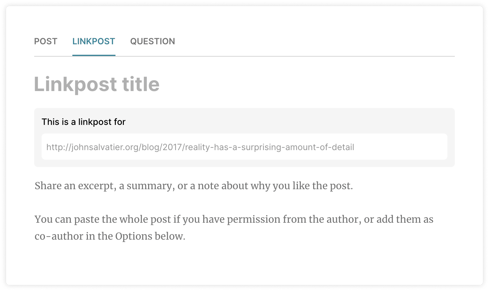The width and height of the screenshot is (489, 291).
Task: Click the "Share an excerpt" body placeholder
Action: (x=193, y=186)
